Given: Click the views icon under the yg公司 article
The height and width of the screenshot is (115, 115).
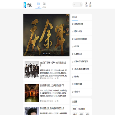Looking at the screenshot, I should (x=53, y=78).
